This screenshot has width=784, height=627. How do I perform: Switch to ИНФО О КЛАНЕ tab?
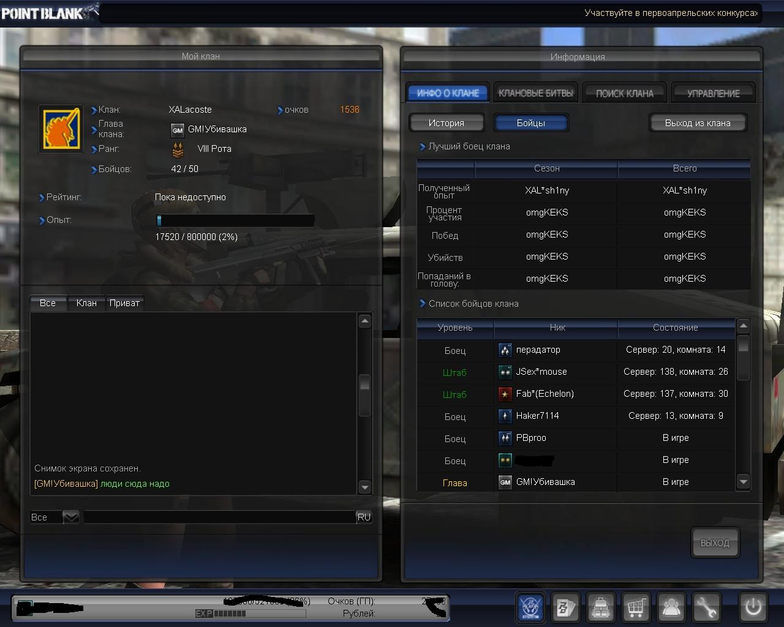[448, 93]
